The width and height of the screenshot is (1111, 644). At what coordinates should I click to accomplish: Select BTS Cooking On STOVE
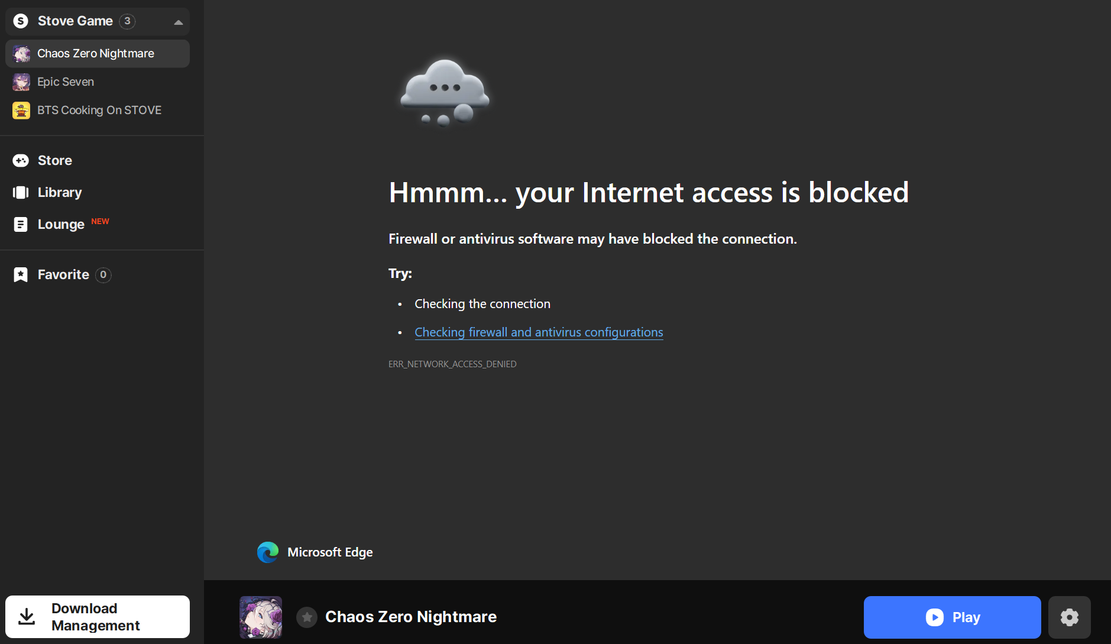point(98,110)
